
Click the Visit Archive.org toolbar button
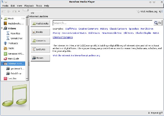(x=147, y=12)
